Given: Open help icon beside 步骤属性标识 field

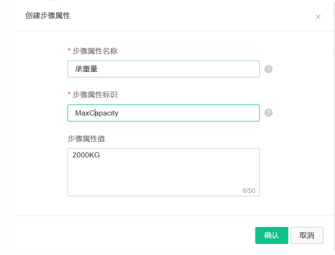Looking at the screenshot, I should (x=268, y=113).
